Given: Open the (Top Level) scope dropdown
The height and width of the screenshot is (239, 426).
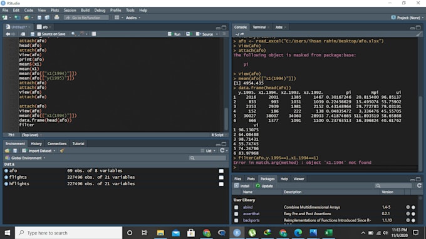Looking at the screenshot, I should click(31, 135).
